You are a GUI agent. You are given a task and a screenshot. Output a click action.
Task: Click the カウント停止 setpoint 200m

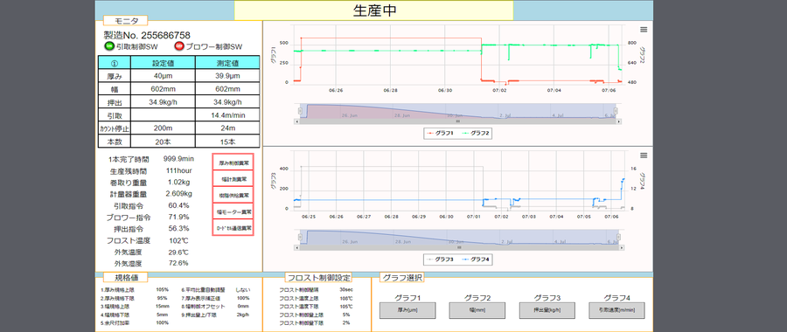[x=163, y=128]
